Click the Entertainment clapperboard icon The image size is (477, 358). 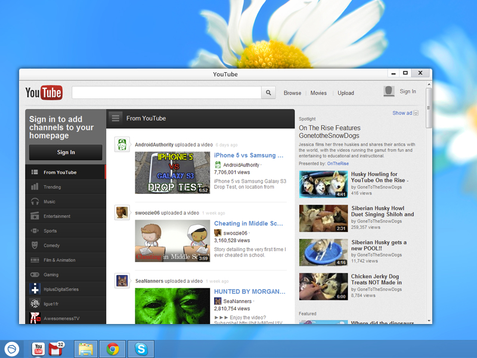[x=35, y=216]
